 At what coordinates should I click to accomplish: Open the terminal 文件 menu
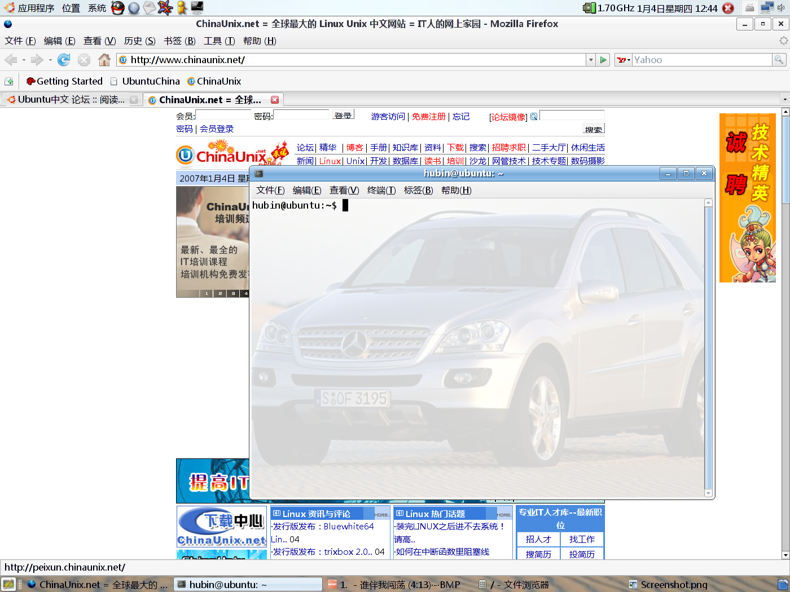click(270, 190)
